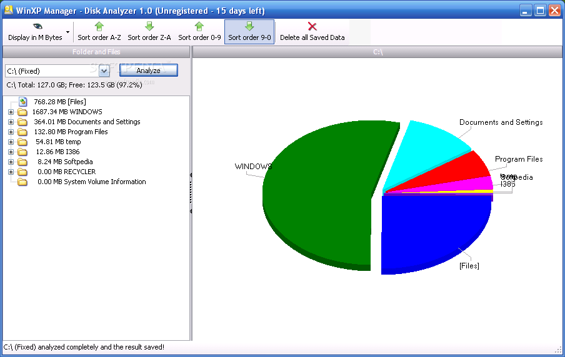565x357 pixels.
Task: Sort folders by size 0-9
Action: tap(199, 32)
